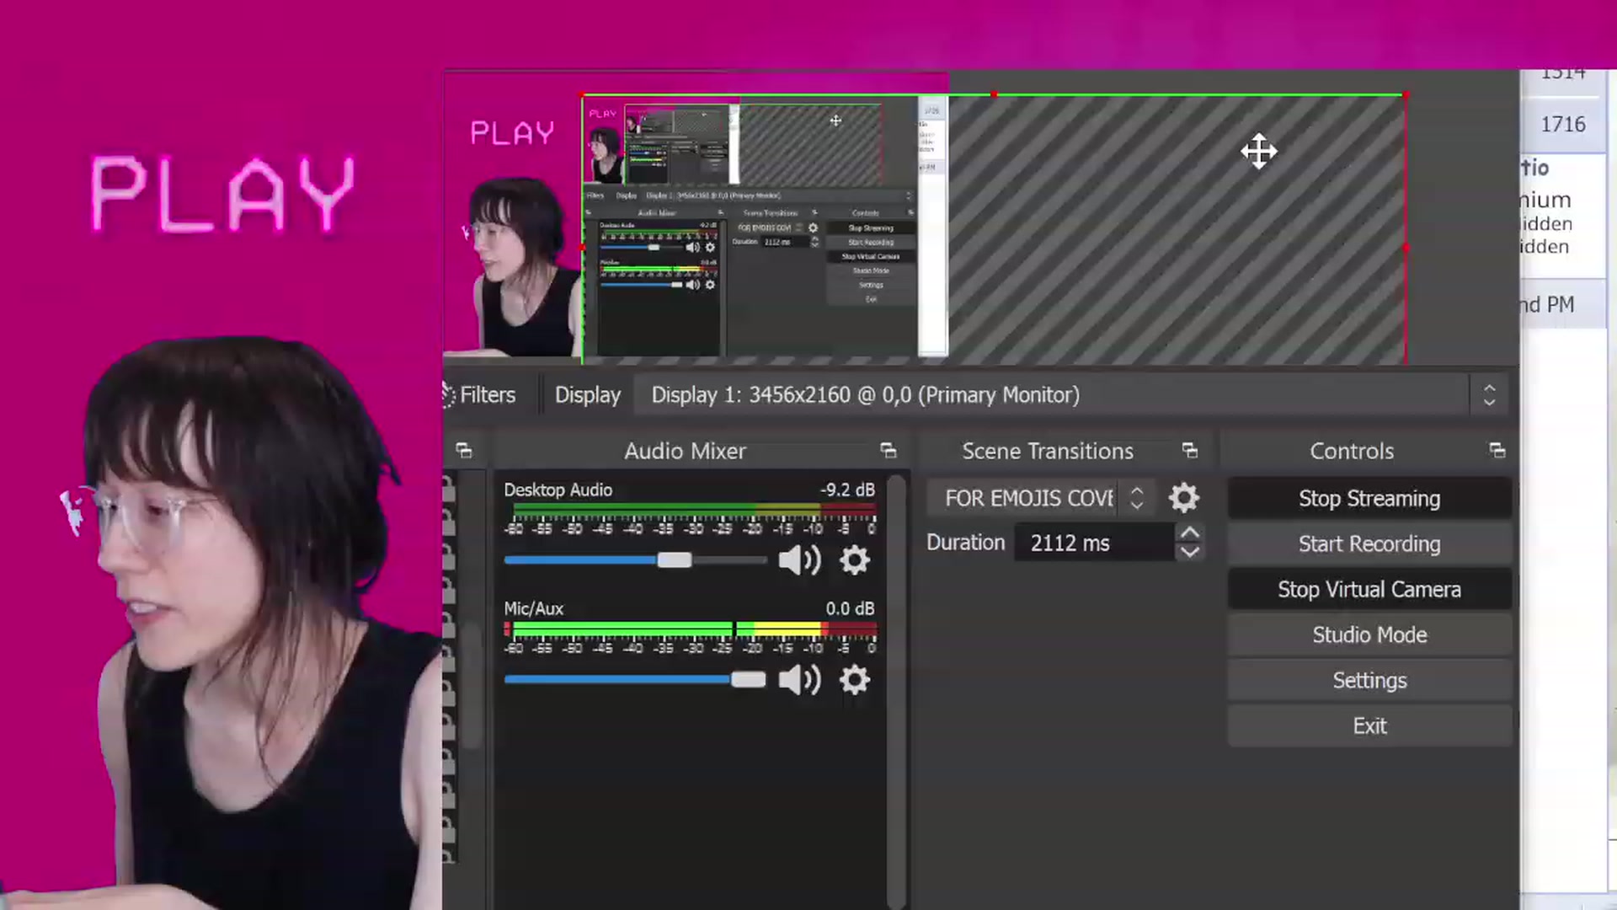The height and width of the screenshot is (910, 1617).
Task: Click the Display property label
Action: [x=588, y=395]
